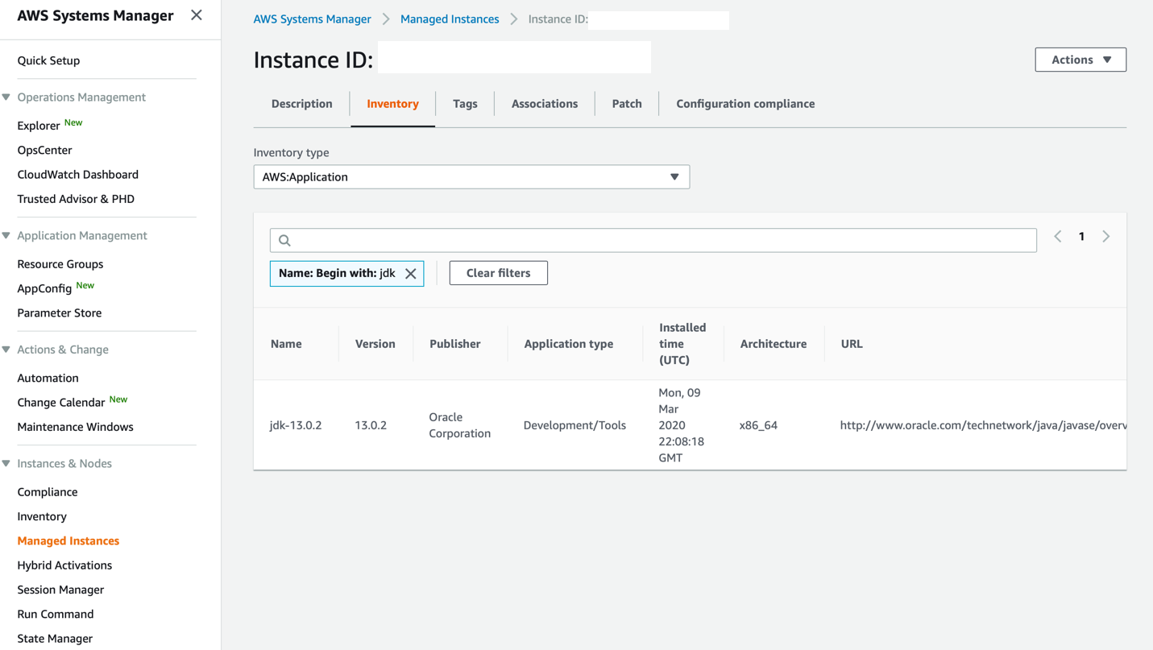The width and height of the screenshot is (1153, 650).
Task: Open Managed Instances from the breadcrumb
Action: (x=449, y=19)
